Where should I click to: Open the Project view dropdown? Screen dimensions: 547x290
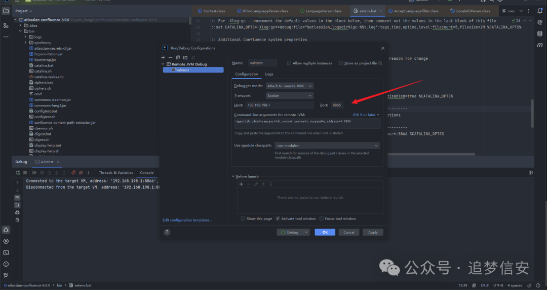pos(23,11)
